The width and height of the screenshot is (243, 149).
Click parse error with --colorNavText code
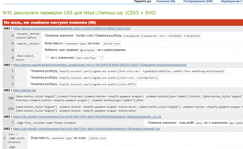coord(108,78)
